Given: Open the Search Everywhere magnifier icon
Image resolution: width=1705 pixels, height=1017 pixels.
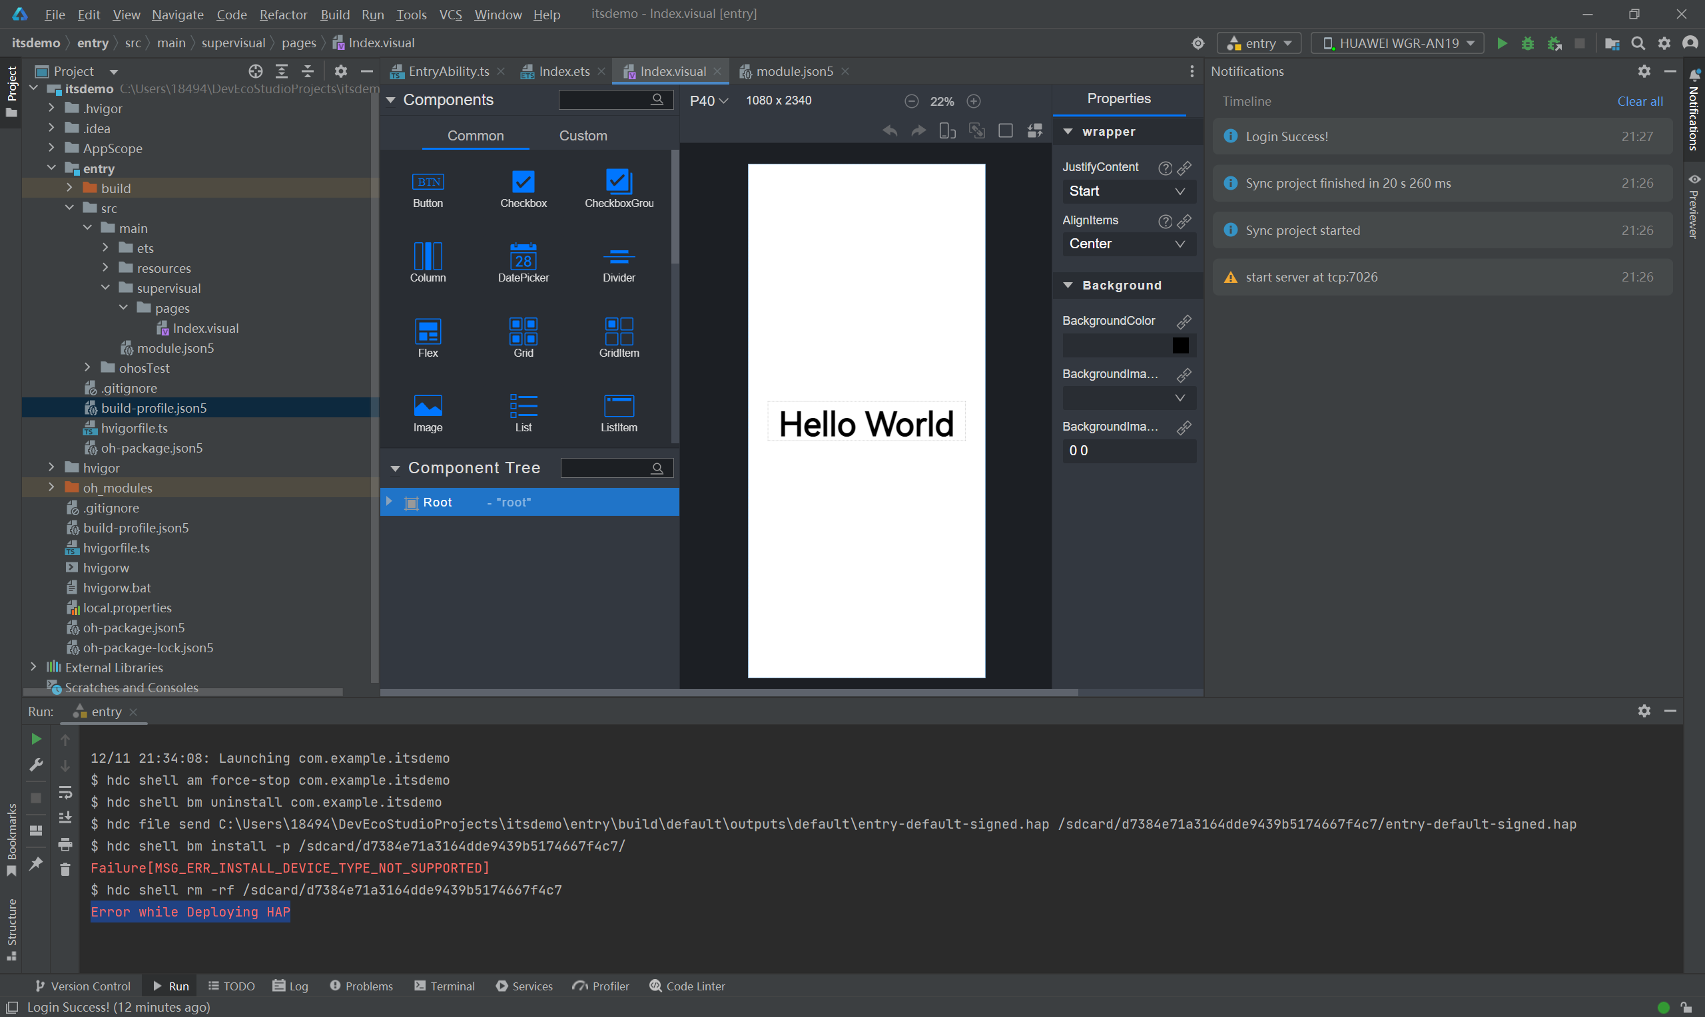Looking at the screenshot, I should pyautogui.click(x=1638, y=43).
